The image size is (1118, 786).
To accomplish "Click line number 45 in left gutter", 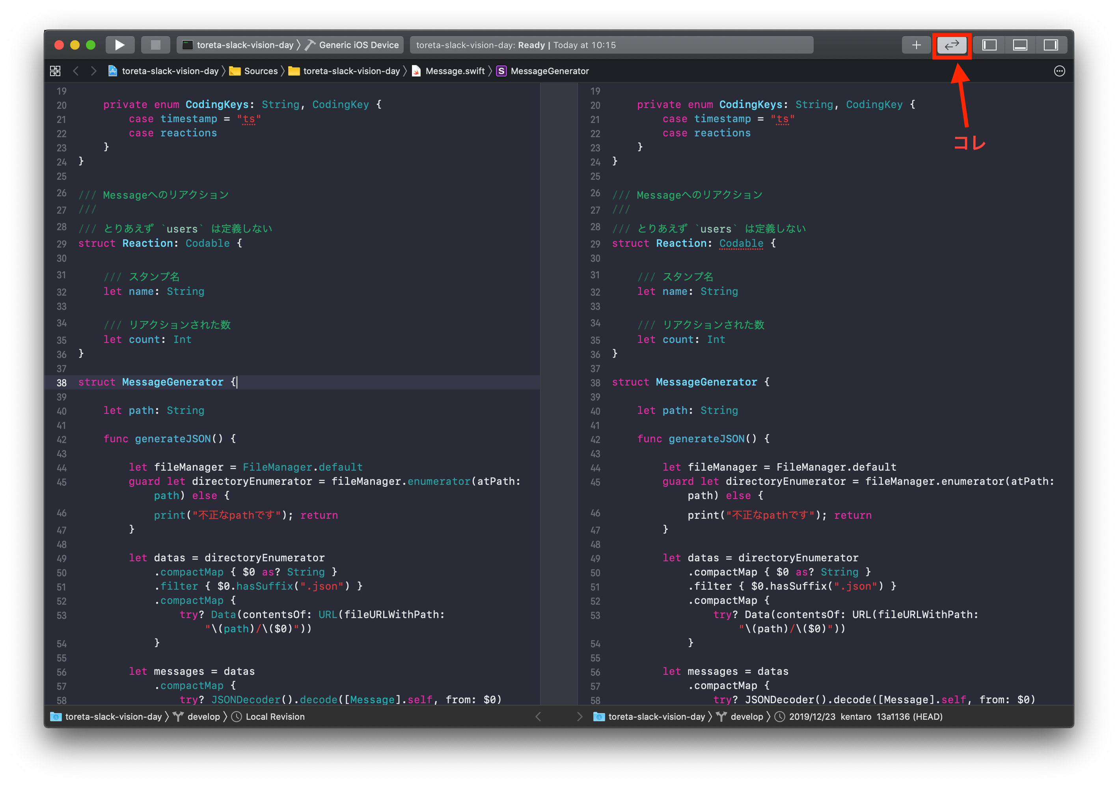I will tap(61, 482).
